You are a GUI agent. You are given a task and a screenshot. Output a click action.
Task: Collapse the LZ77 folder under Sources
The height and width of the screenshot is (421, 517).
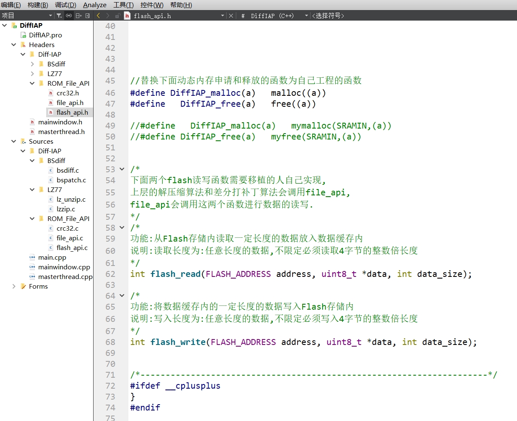(32, 189)
